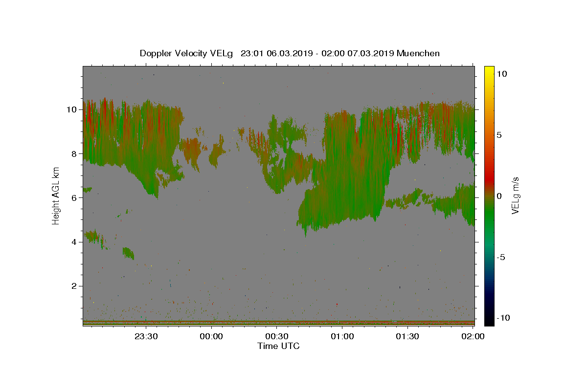Screen dimensions: 587x391
Task: Click the "Time UTC" axis label
Action: pos(278,346)
